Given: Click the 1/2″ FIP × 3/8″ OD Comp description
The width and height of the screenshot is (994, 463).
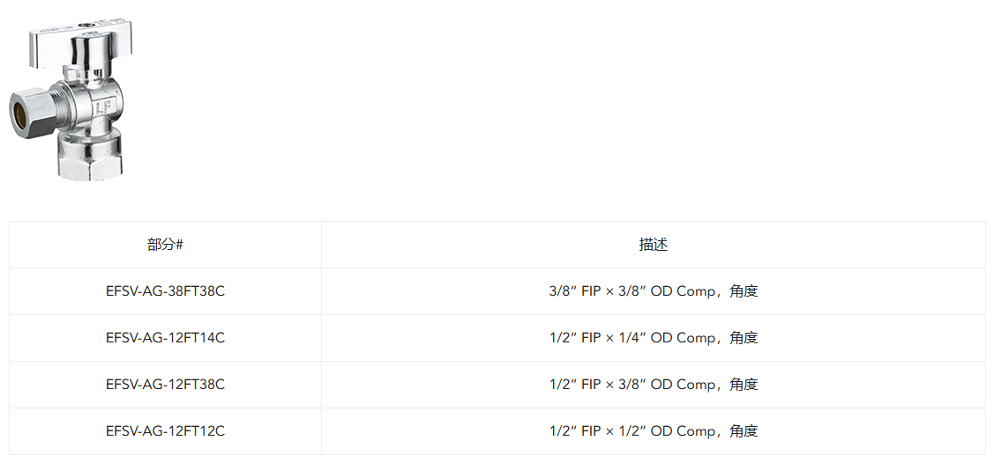Looking at the screenshot, I should coord(653,385).
